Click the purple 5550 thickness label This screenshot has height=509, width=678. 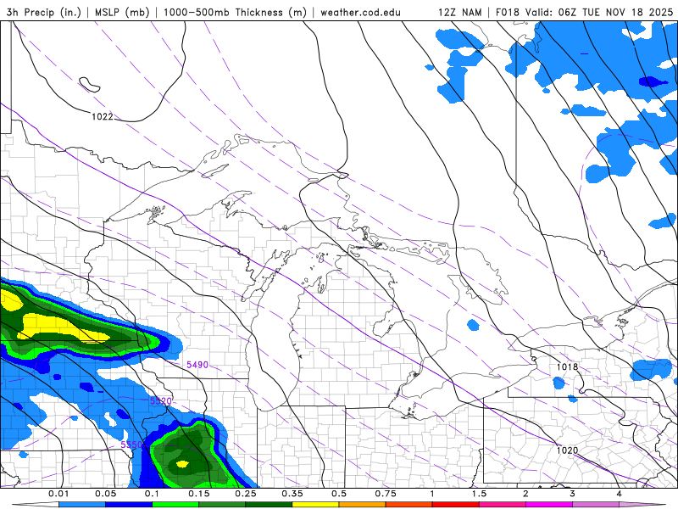click(131, 445)
